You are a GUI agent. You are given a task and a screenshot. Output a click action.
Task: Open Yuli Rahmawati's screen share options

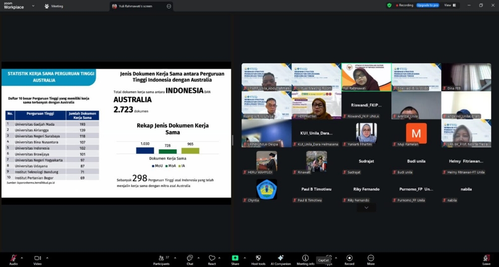[x=169, y=6]
